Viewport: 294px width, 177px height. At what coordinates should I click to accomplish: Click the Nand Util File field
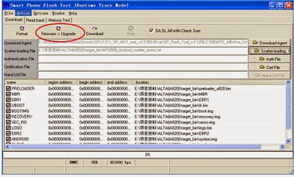click(143, 75)
